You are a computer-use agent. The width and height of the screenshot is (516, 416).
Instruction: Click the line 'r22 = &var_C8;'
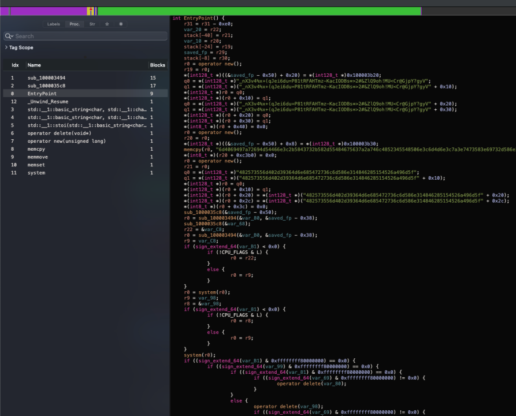[x=204, y=229]
